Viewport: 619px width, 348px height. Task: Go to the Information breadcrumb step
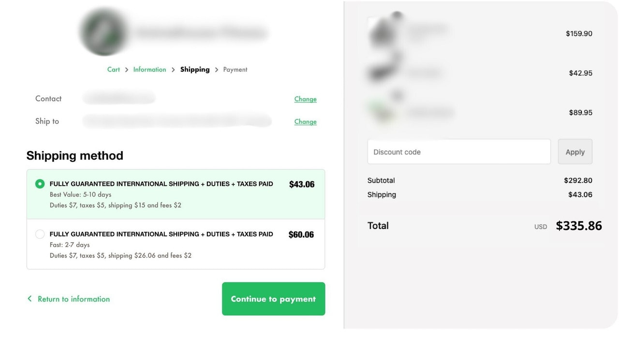[149, 69]
